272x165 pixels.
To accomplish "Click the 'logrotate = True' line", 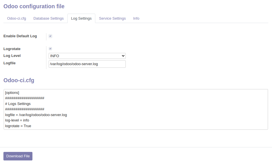I will click(x=18, y=126).
